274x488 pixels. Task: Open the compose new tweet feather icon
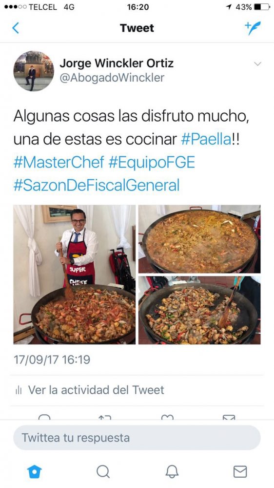tap(253, 28)
